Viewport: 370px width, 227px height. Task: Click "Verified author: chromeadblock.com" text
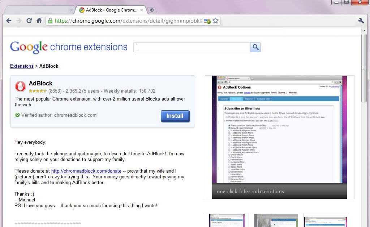59,115
